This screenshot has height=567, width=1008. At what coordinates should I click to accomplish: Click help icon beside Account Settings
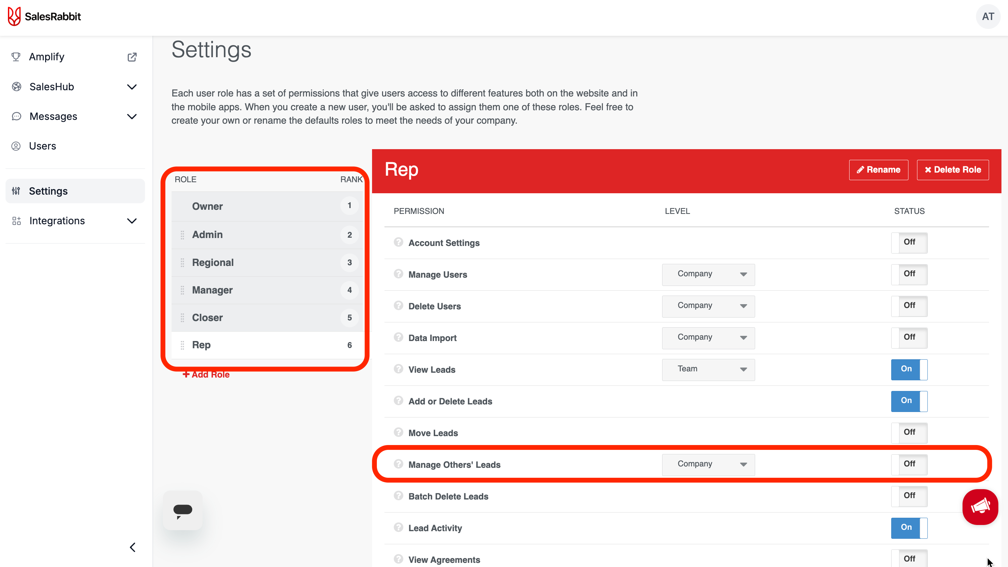point(398,242)
